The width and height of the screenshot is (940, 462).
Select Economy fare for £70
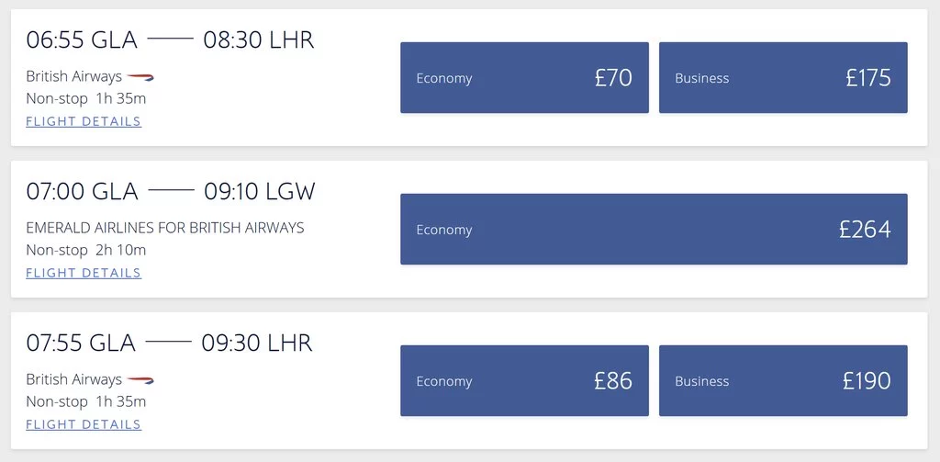click(x=524, y=77)
